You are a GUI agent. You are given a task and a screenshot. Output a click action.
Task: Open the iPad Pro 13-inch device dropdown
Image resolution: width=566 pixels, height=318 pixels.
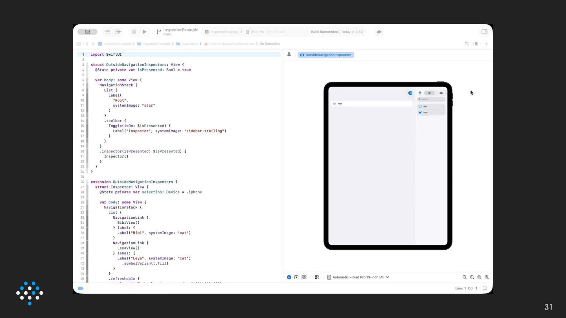pos(358,277)
